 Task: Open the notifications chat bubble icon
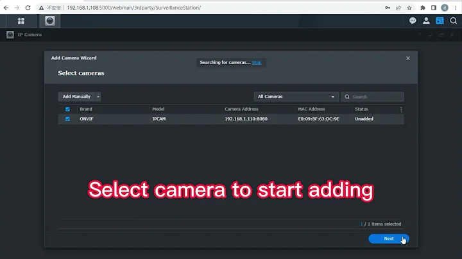413,21
